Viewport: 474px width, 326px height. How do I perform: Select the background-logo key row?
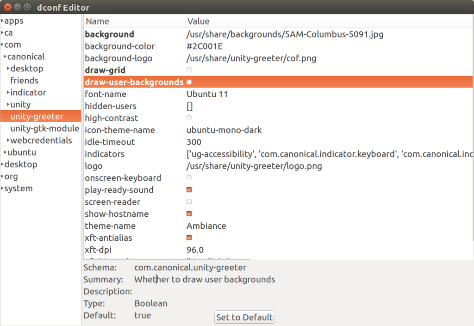click(x=278, y=58)
